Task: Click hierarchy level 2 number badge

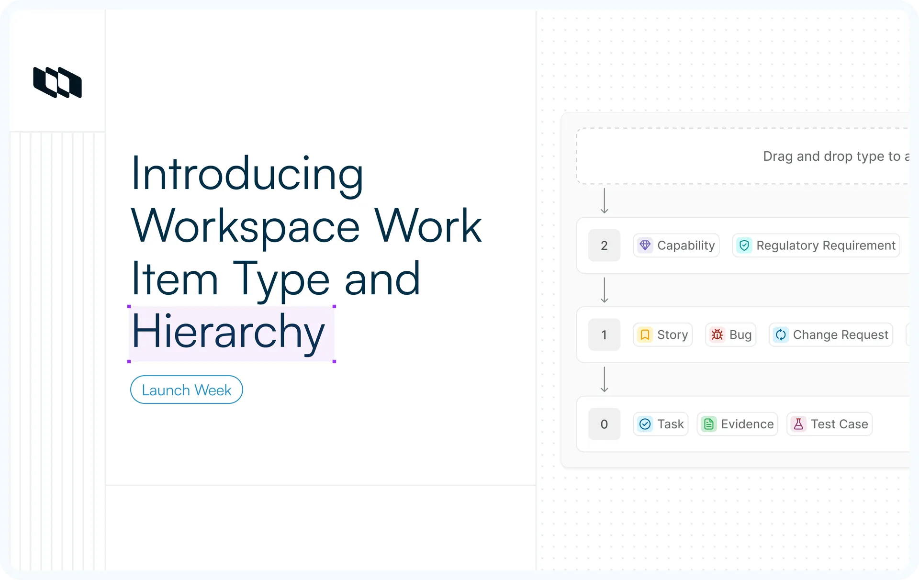Action: tap(604, 245)
